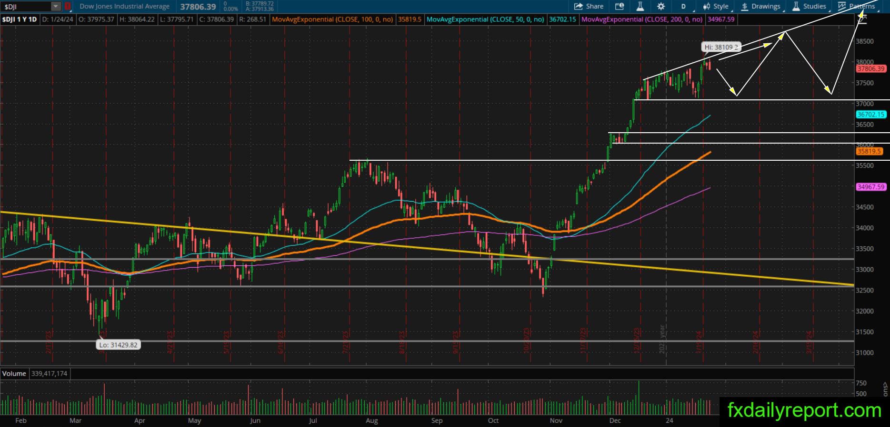Screen dimensions: 890x427
Task: Click the Lo: 31429.82 price bubble
Action: (118, 345)
